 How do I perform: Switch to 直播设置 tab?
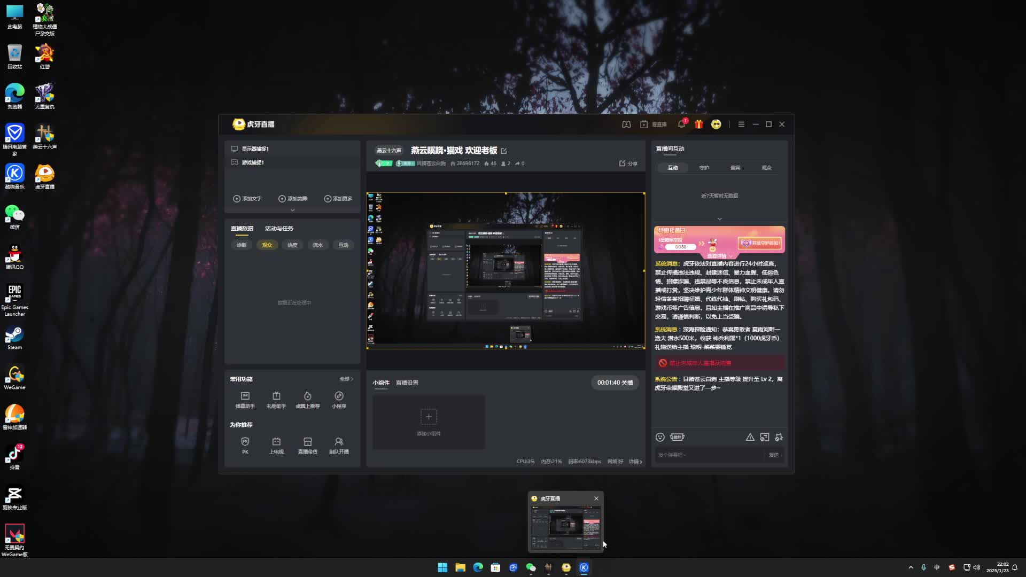407,383
